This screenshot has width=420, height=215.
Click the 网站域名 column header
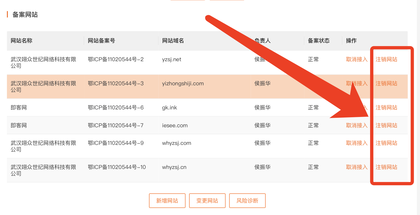click(173, 41)
